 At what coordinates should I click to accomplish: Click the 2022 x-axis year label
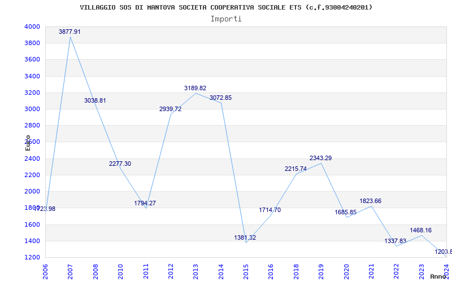pos(397,271)
